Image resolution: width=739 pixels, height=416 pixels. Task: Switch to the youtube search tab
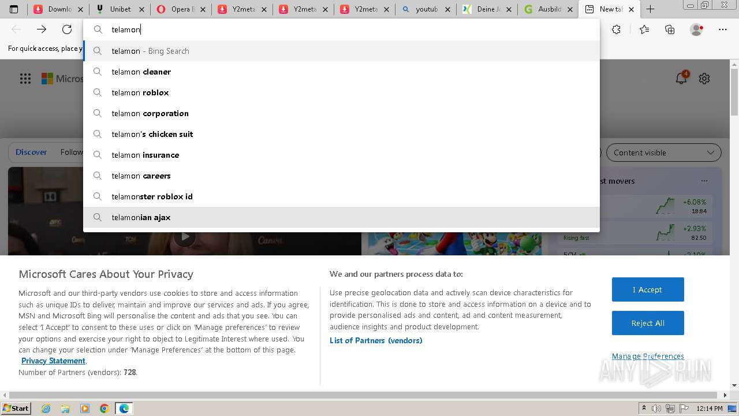pyautogui.click(x=426, y=9)
